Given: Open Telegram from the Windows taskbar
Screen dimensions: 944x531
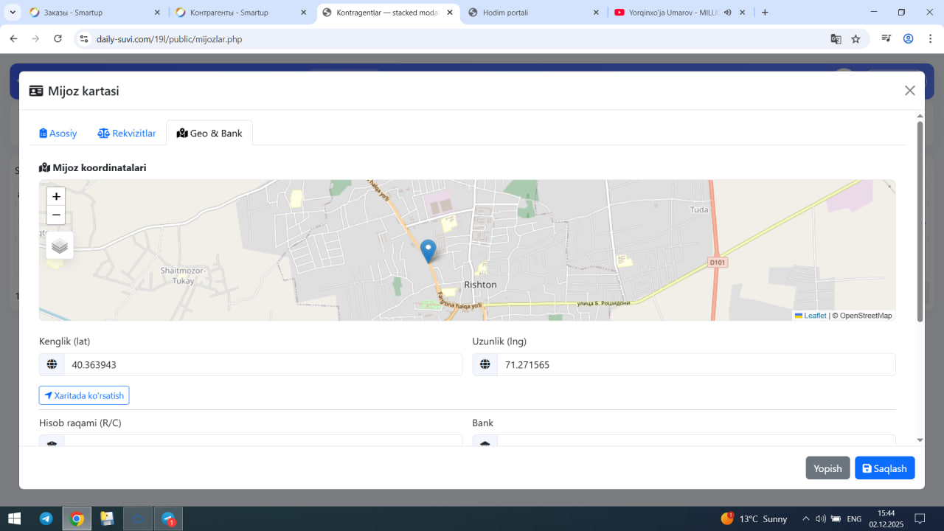Looking at the screenshot, I should (46, 518).
